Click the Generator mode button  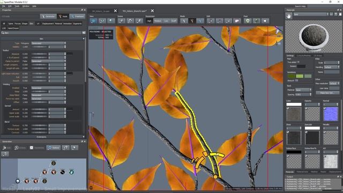(x=48, y=17)
